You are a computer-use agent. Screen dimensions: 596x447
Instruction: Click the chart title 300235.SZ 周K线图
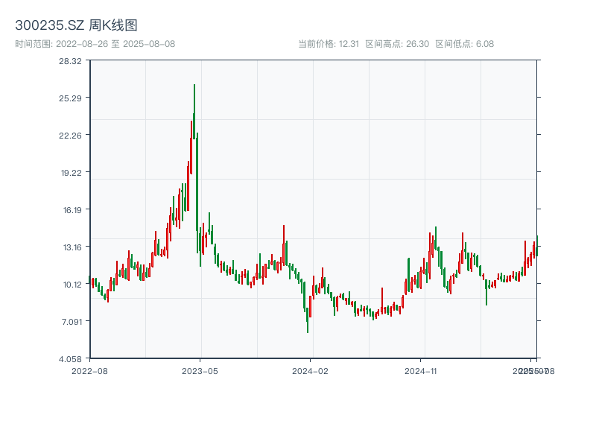[x=76, y=25]
